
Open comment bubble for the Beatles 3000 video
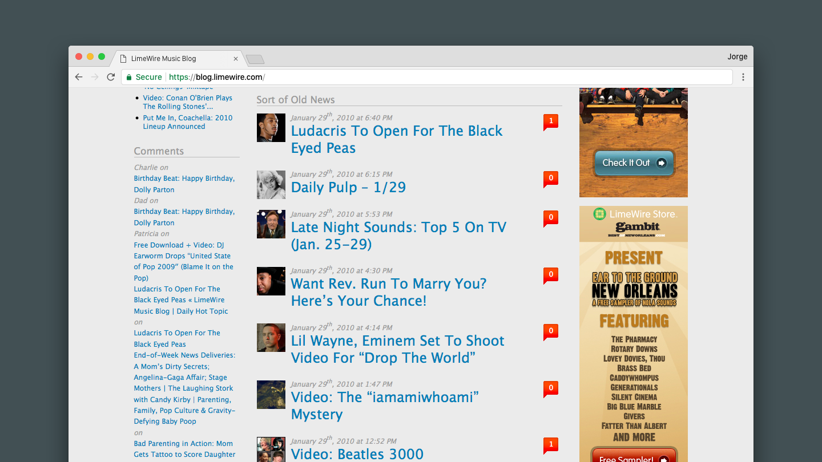click(550, 445)
